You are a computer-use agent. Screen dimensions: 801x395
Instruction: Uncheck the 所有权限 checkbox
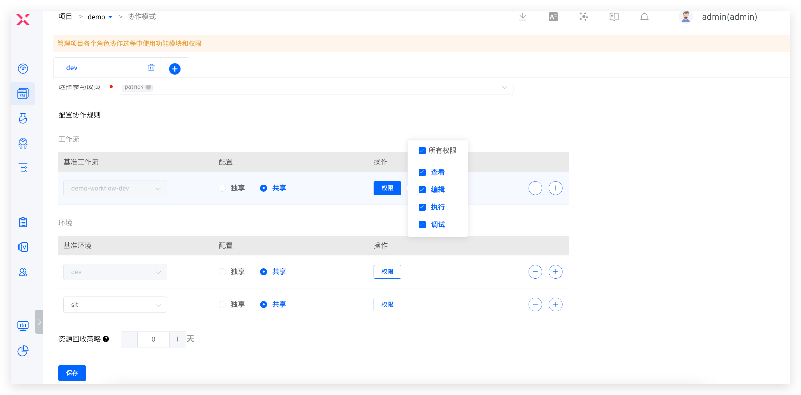pyautogui.click(x=422, y=151)
